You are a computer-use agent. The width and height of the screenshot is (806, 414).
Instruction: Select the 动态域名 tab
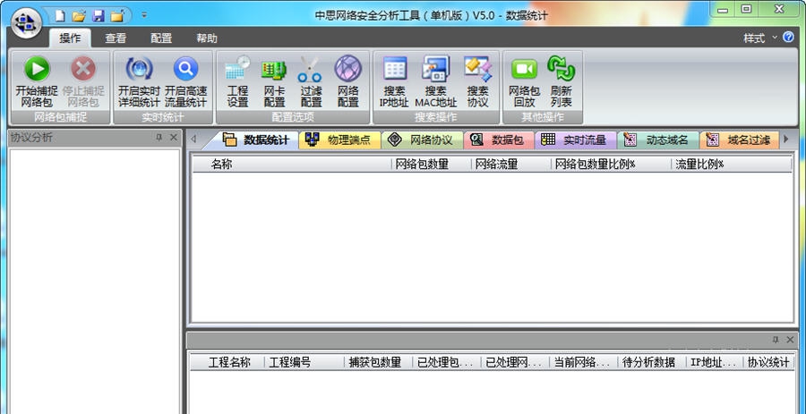(658, 140)
